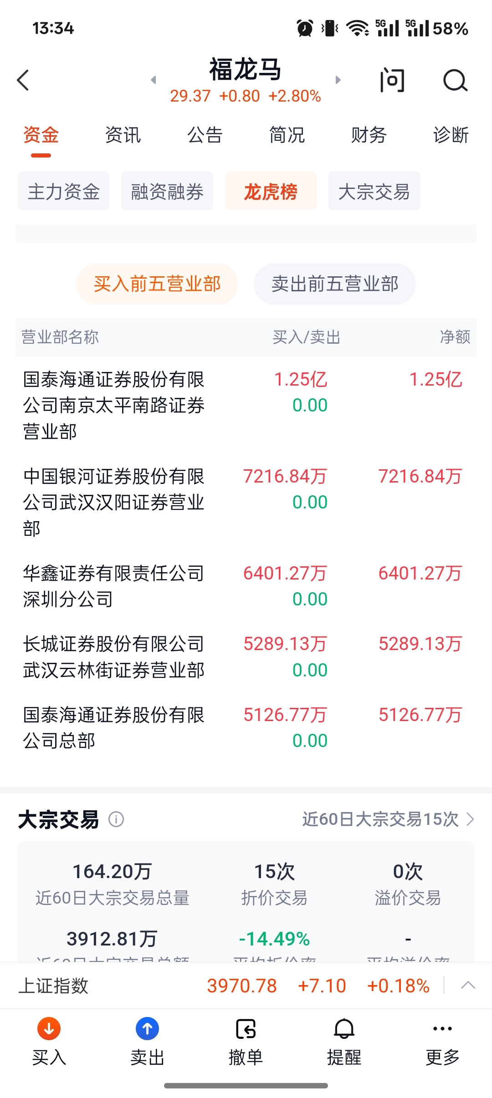Expand the 上证指数 index bar chevron
492x1098 pixels.
(468, 986)
